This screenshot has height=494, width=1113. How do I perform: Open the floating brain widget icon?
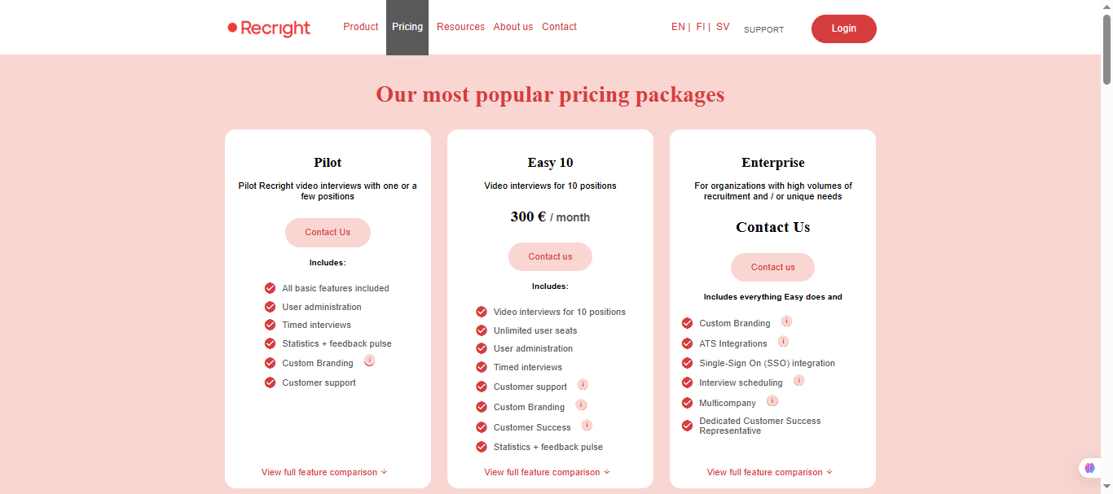click(1089, 468)
